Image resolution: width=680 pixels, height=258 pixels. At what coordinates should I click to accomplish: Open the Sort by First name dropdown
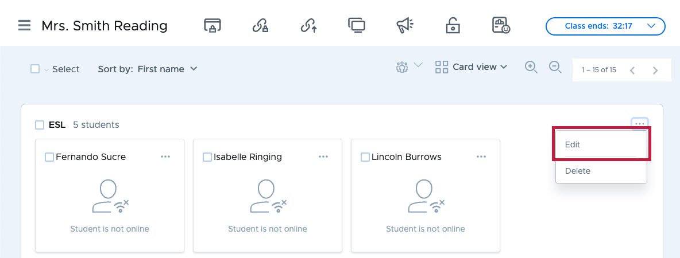pyautogui.click(x=148, y=69)
